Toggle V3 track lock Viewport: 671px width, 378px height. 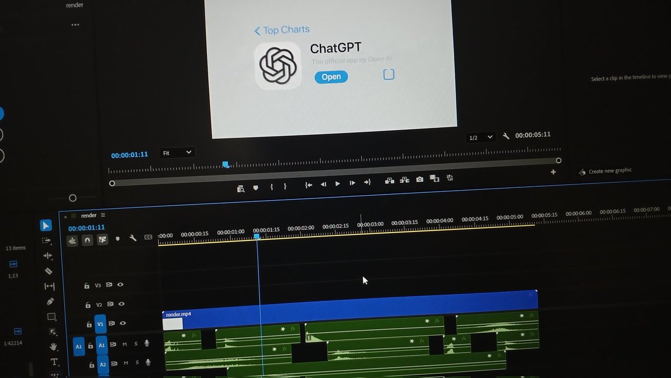click(x=87, y=286)
